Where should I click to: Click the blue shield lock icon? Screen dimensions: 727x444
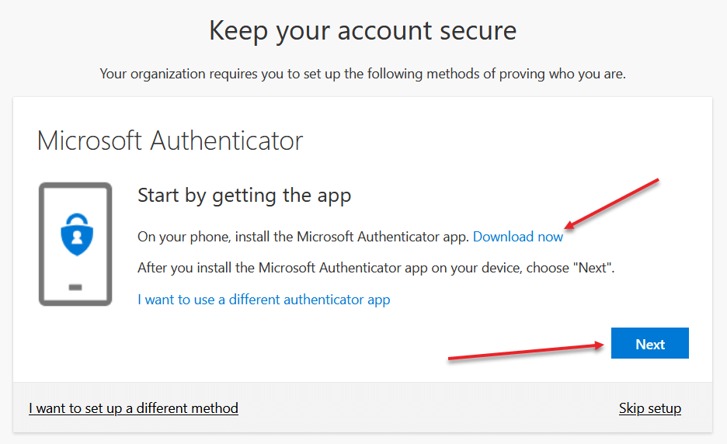(77, 234)
